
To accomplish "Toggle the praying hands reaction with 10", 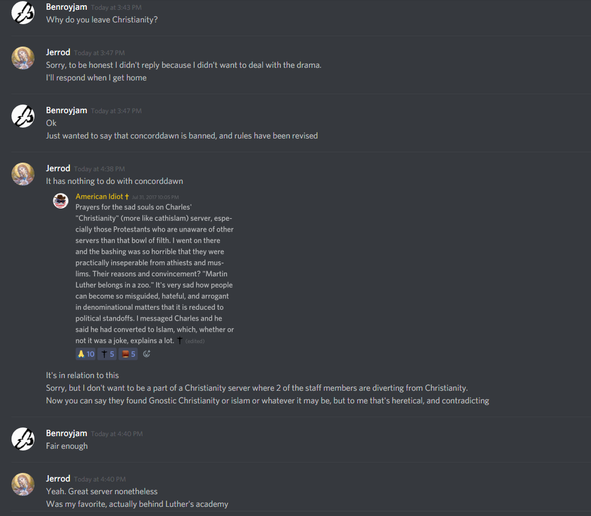I will tap(86, 354).
